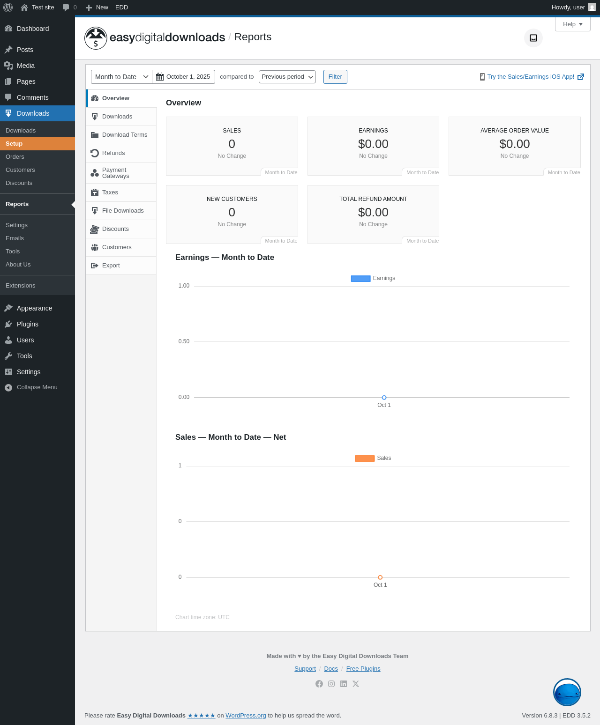Click the Plugins plug icon

pyautogui.click(x=8, y=324)
